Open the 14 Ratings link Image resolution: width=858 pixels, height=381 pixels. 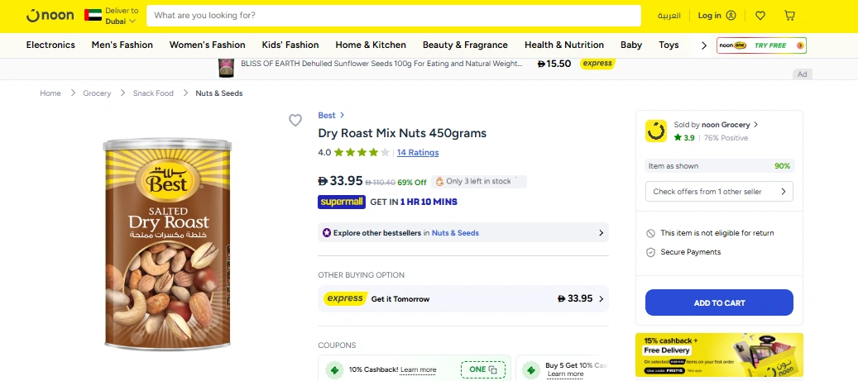pyautogui.click(x=418, y=153)
